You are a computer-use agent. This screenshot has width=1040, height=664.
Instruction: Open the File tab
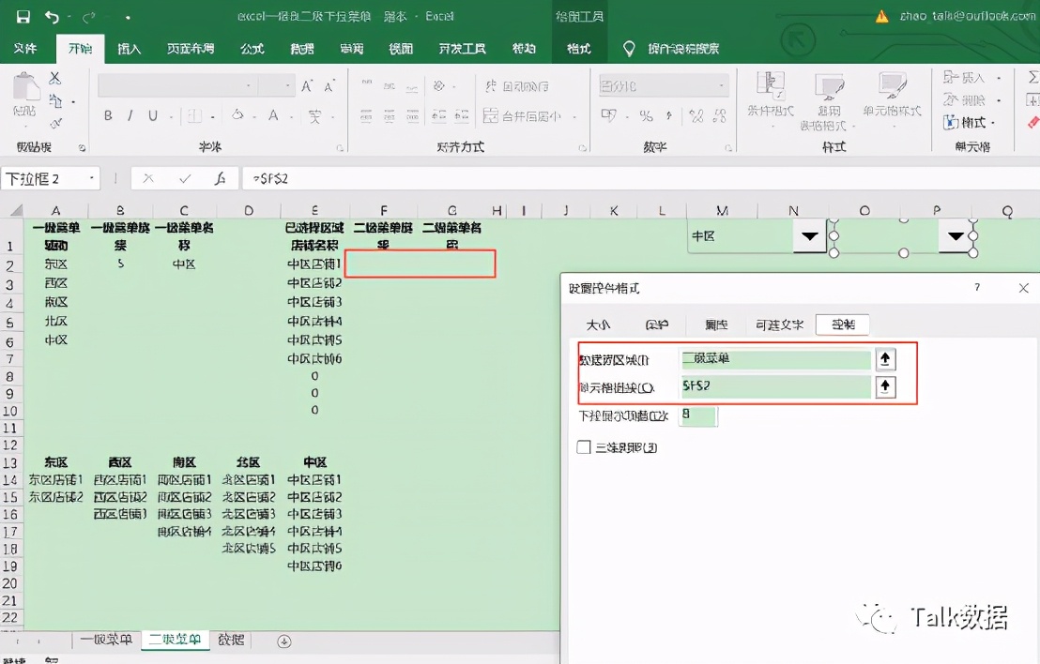[25, 49]
